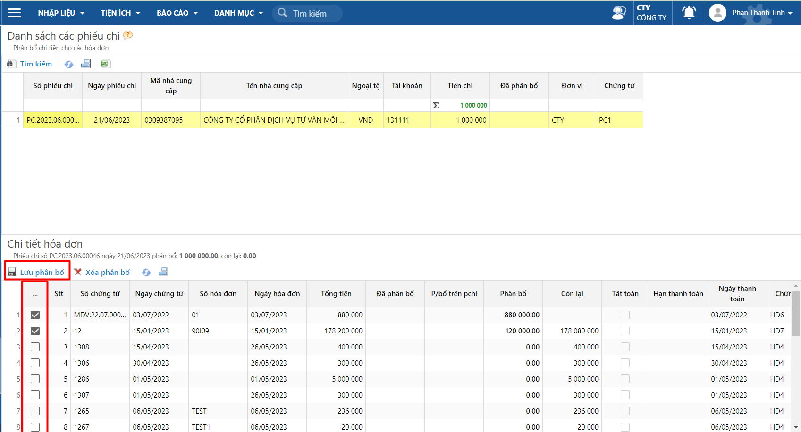This screenshot has height=432, width=801.
Task: Click the help icon beside page title
Action: (x=128, y=35)
